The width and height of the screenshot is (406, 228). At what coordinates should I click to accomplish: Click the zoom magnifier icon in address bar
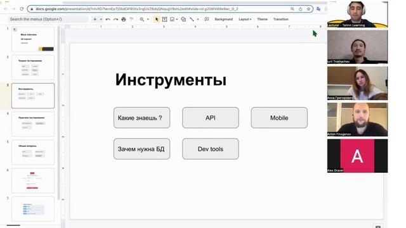click(x=292, y=9)
